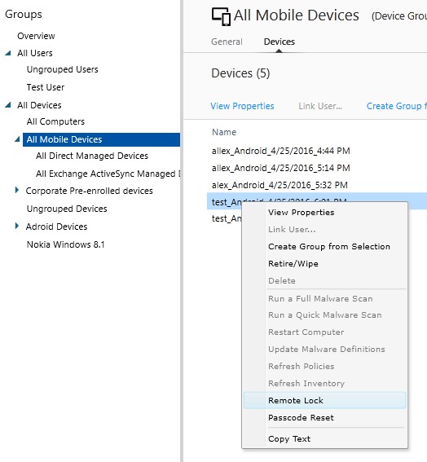The height and width of the screenshot is (462, 427).
Task: Select the Adroid Devices group
Action: [x=56, y=227]
